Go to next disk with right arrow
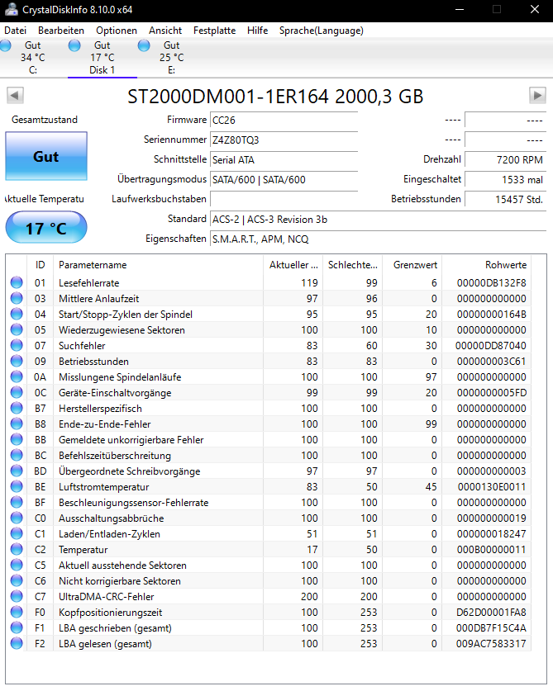The image size is (553, 691). (x=537, y=95)
